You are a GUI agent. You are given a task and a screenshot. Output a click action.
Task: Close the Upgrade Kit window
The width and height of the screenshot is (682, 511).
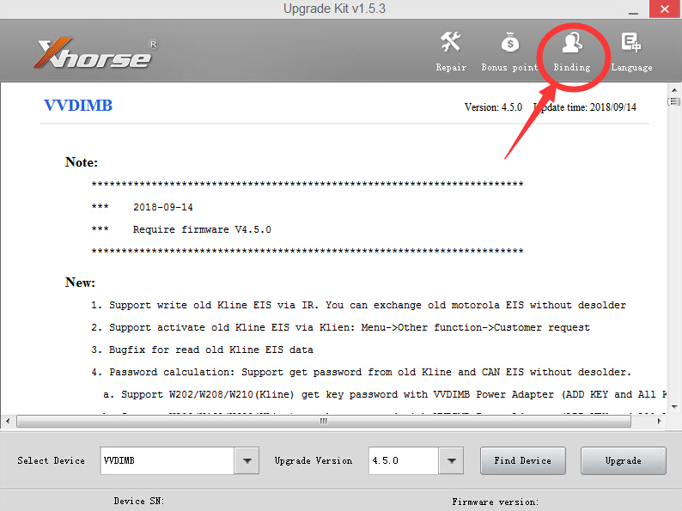665,9
